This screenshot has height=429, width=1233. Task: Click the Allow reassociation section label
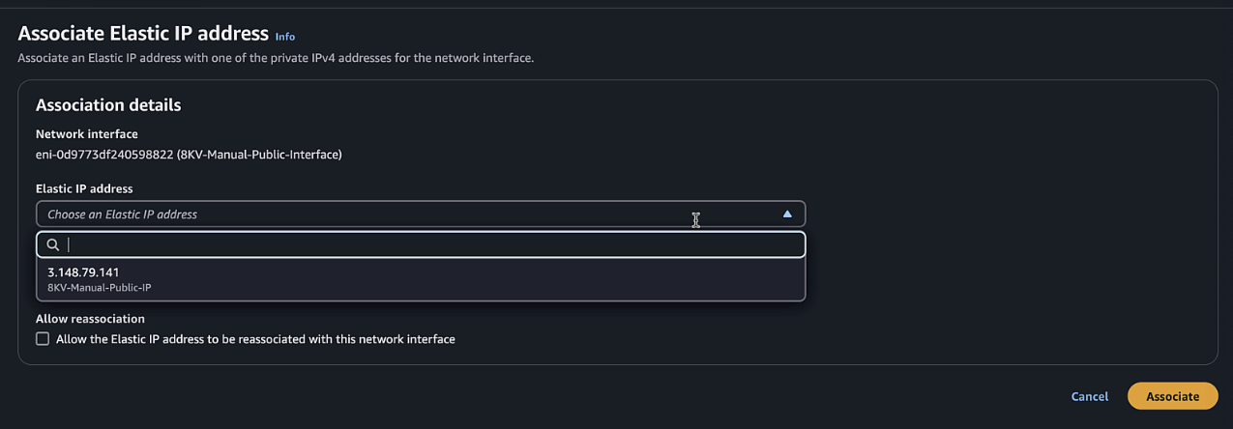point(90,318)
